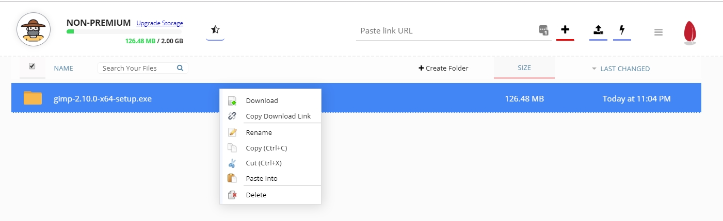
Task: Open the favorites star icon
Action: 215,30
